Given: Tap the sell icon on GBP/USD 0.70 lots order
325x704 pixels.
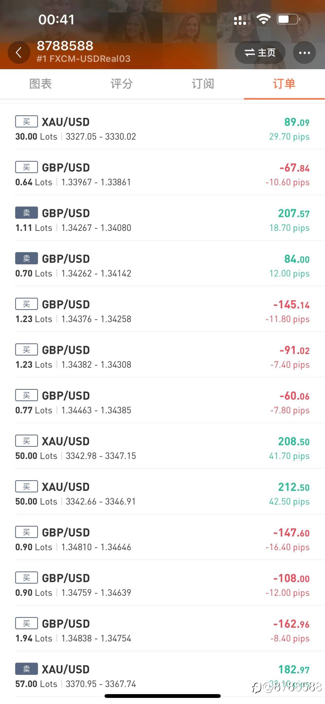Looking at the screenshot, I should point(26,259).
